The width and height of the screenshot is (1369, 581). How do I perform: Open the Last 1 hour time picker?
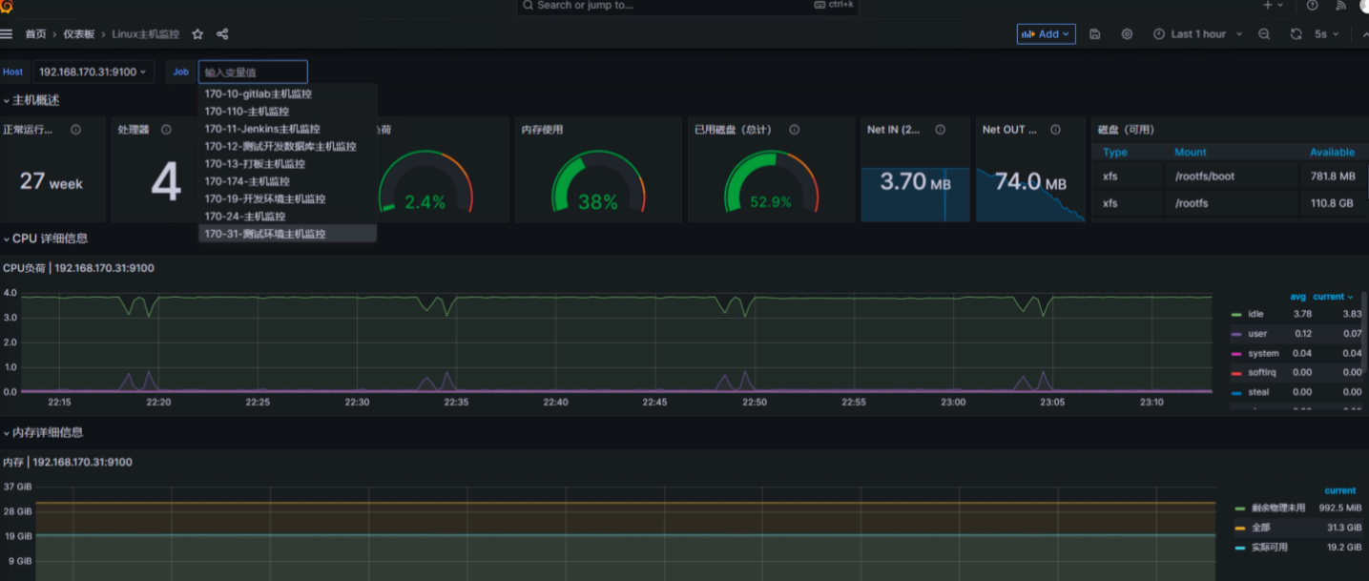click(x=1197, y=34)
